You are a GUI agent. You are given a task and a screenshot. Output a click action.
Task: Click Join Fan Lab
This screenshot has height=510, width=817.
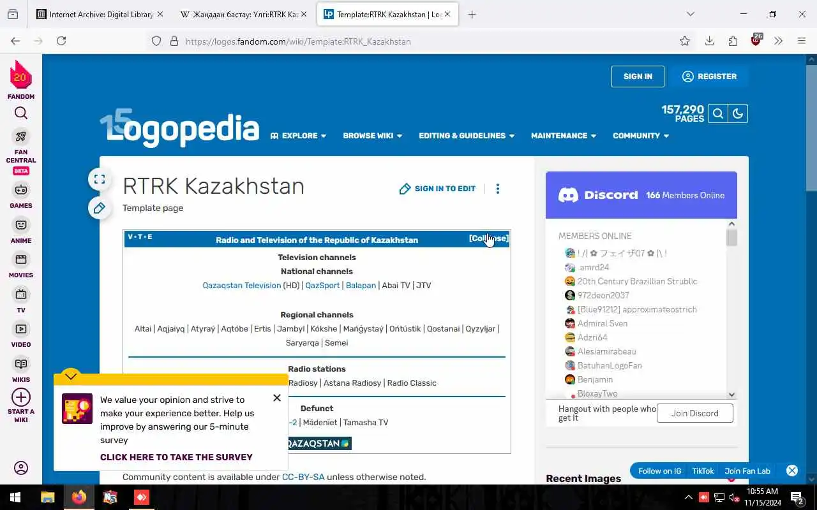pyautogui.click(x=747, y=471)
